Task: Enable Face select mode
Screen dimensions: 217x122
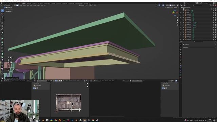Action: click(x=18, y=5)
